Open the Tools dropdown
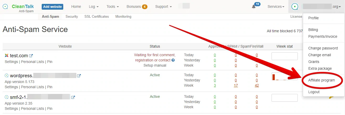The height and width of the screenshot is (115, 345). point(113,7)
